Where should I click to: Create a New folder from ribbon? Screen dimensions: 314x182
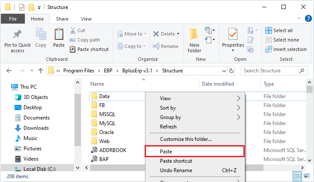194,41
